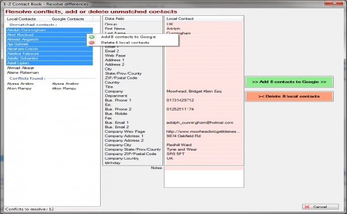Screen dimensions: 347x214
Task: Click the Web Page field label
Action: [116, 55]
